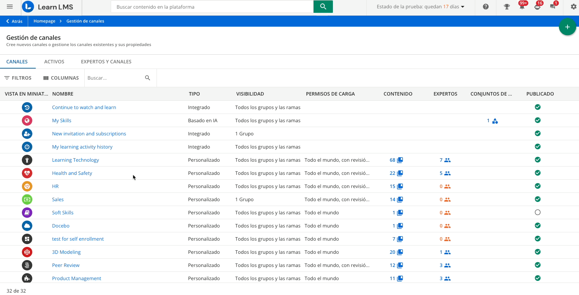Image resolution: width=579 pixels, height=295 pixels.
Task: Publish the Soft Skills channel
Action: coord(538,212)
